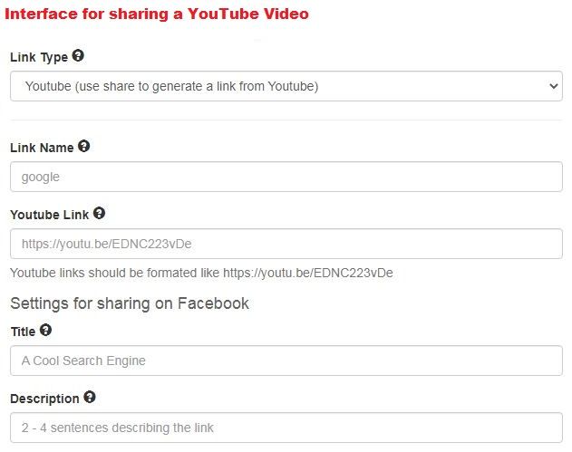Click the red 'Interface for sharing a YouTube Video' heading
The height and width of the screenshot is (452, 572).
pyautogui.click(x=156, y=14)
